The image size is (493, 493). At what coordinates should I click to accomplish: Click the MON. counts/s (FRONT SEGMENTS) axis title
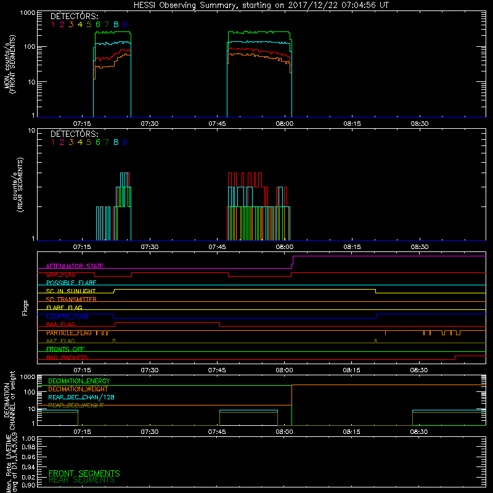tap(9, 64)
